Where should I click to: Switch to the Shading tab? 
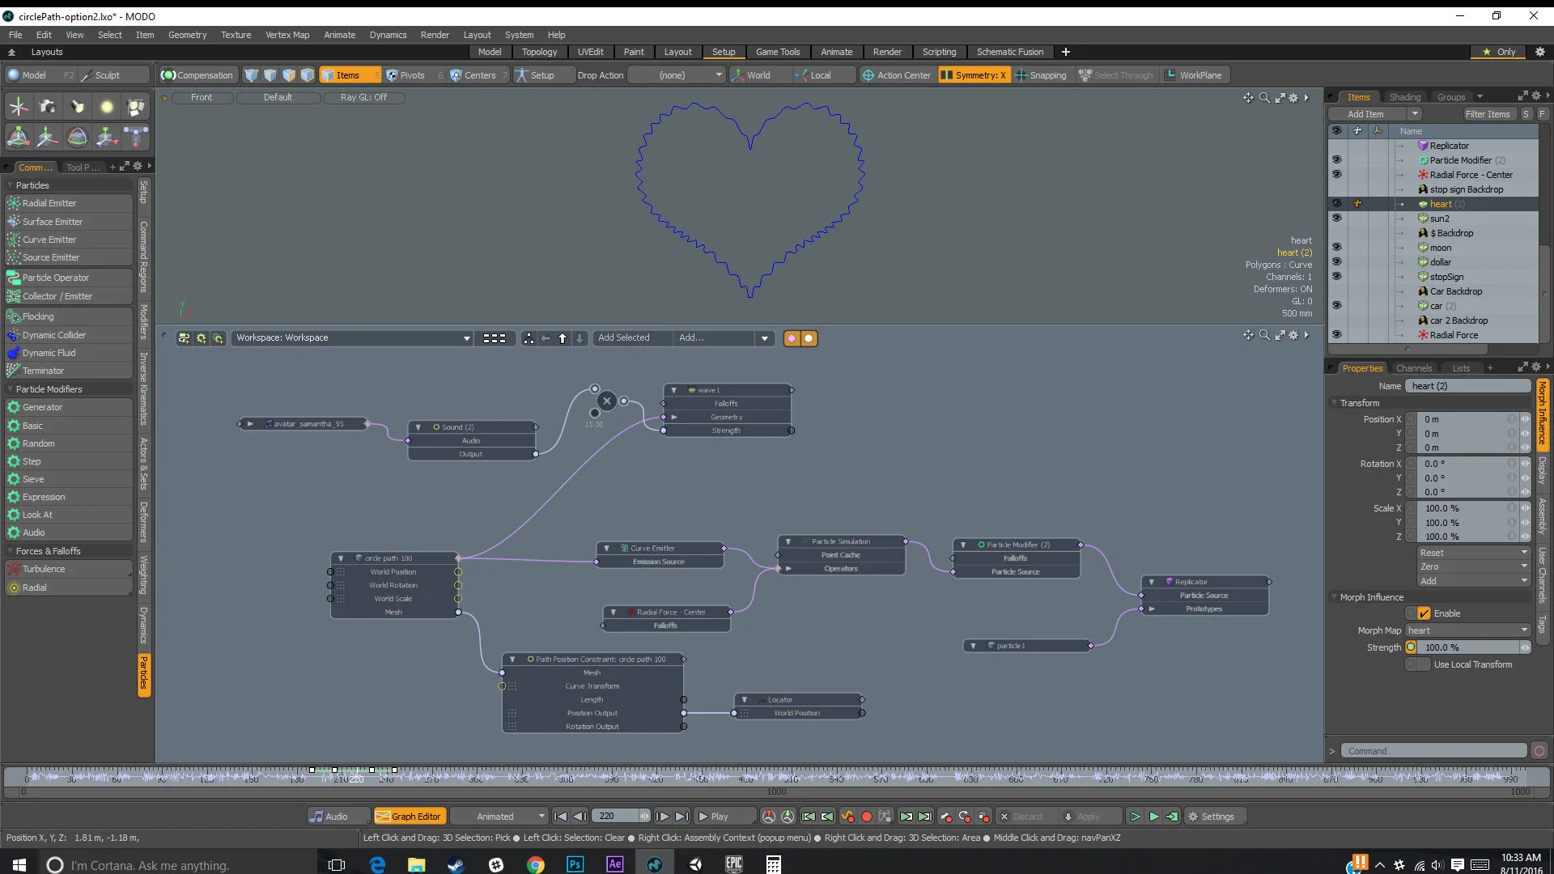click(1405, 96)
